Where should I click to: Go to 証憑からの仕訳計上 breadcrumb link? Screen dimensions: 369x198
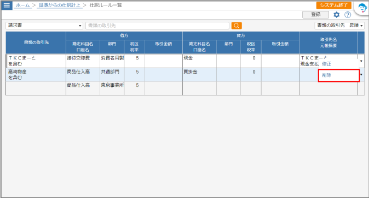[60, 5]
